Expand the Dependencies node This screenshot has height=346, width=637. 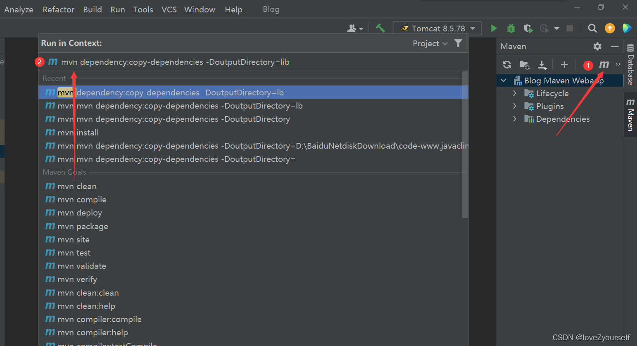click(515, 119)
